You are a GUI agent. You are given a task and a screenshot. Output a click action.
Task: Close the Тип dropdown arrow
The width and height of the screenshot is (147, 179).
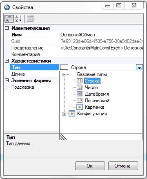point(139,67)
